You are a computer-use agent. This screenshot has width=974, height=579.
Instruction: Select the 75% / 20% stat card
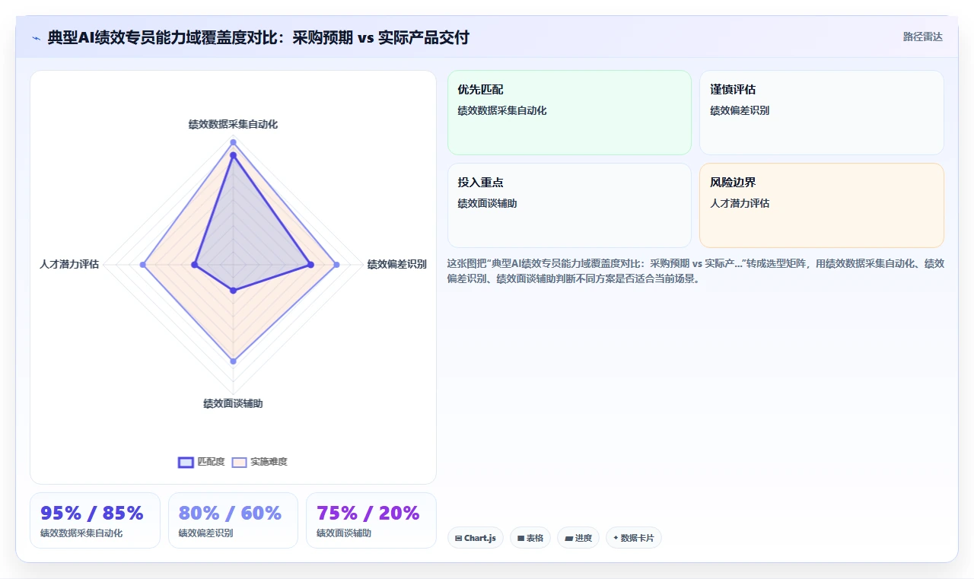point(371,520)
